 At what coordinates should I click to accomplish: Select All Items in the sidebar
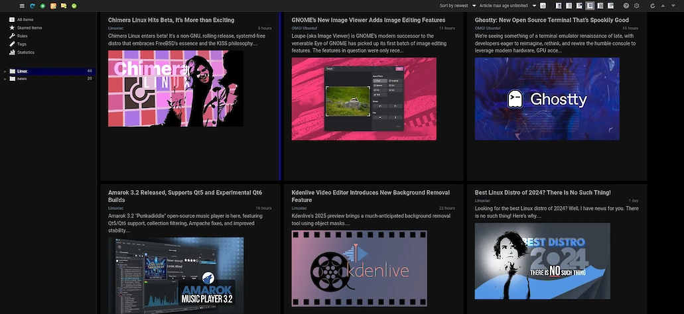point(25,20)
